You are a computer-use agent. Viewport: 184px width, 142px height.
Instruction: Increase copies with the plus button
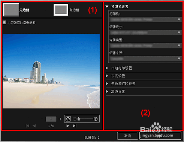(60, 119)
